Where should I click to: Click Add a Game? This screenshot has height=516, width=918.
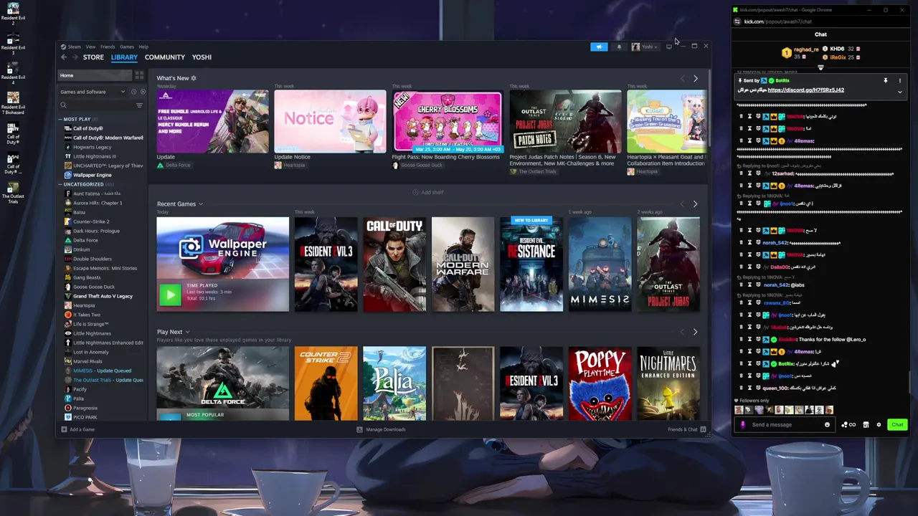click(78, 429)
